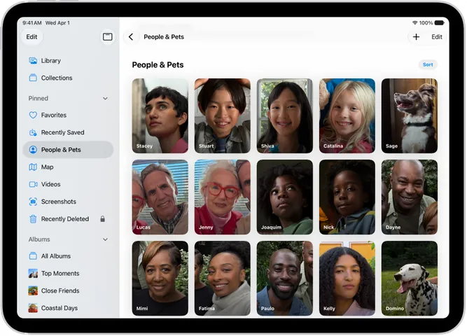This screenshot has width=467, height=336.
Task: Click the Wi-Fi status icon
Action: [414, 23]
